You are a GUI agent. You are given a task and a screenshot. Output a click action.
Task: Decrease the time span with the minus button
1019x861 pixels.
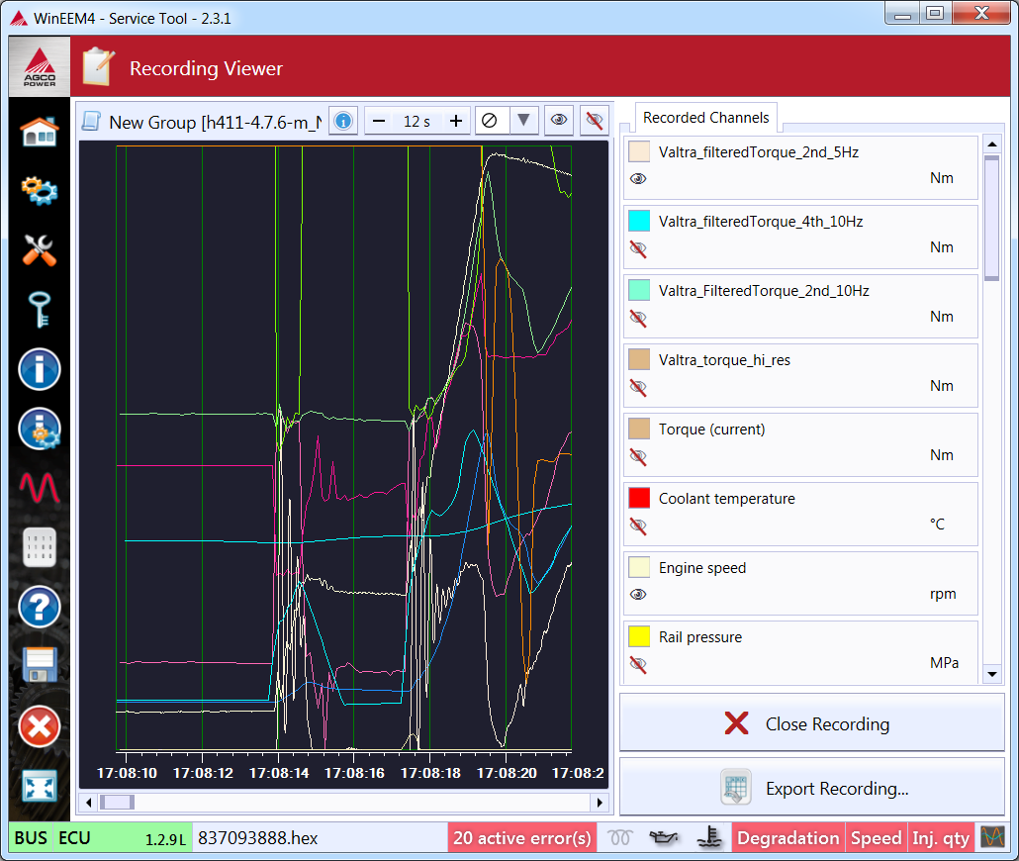(379, 121)
